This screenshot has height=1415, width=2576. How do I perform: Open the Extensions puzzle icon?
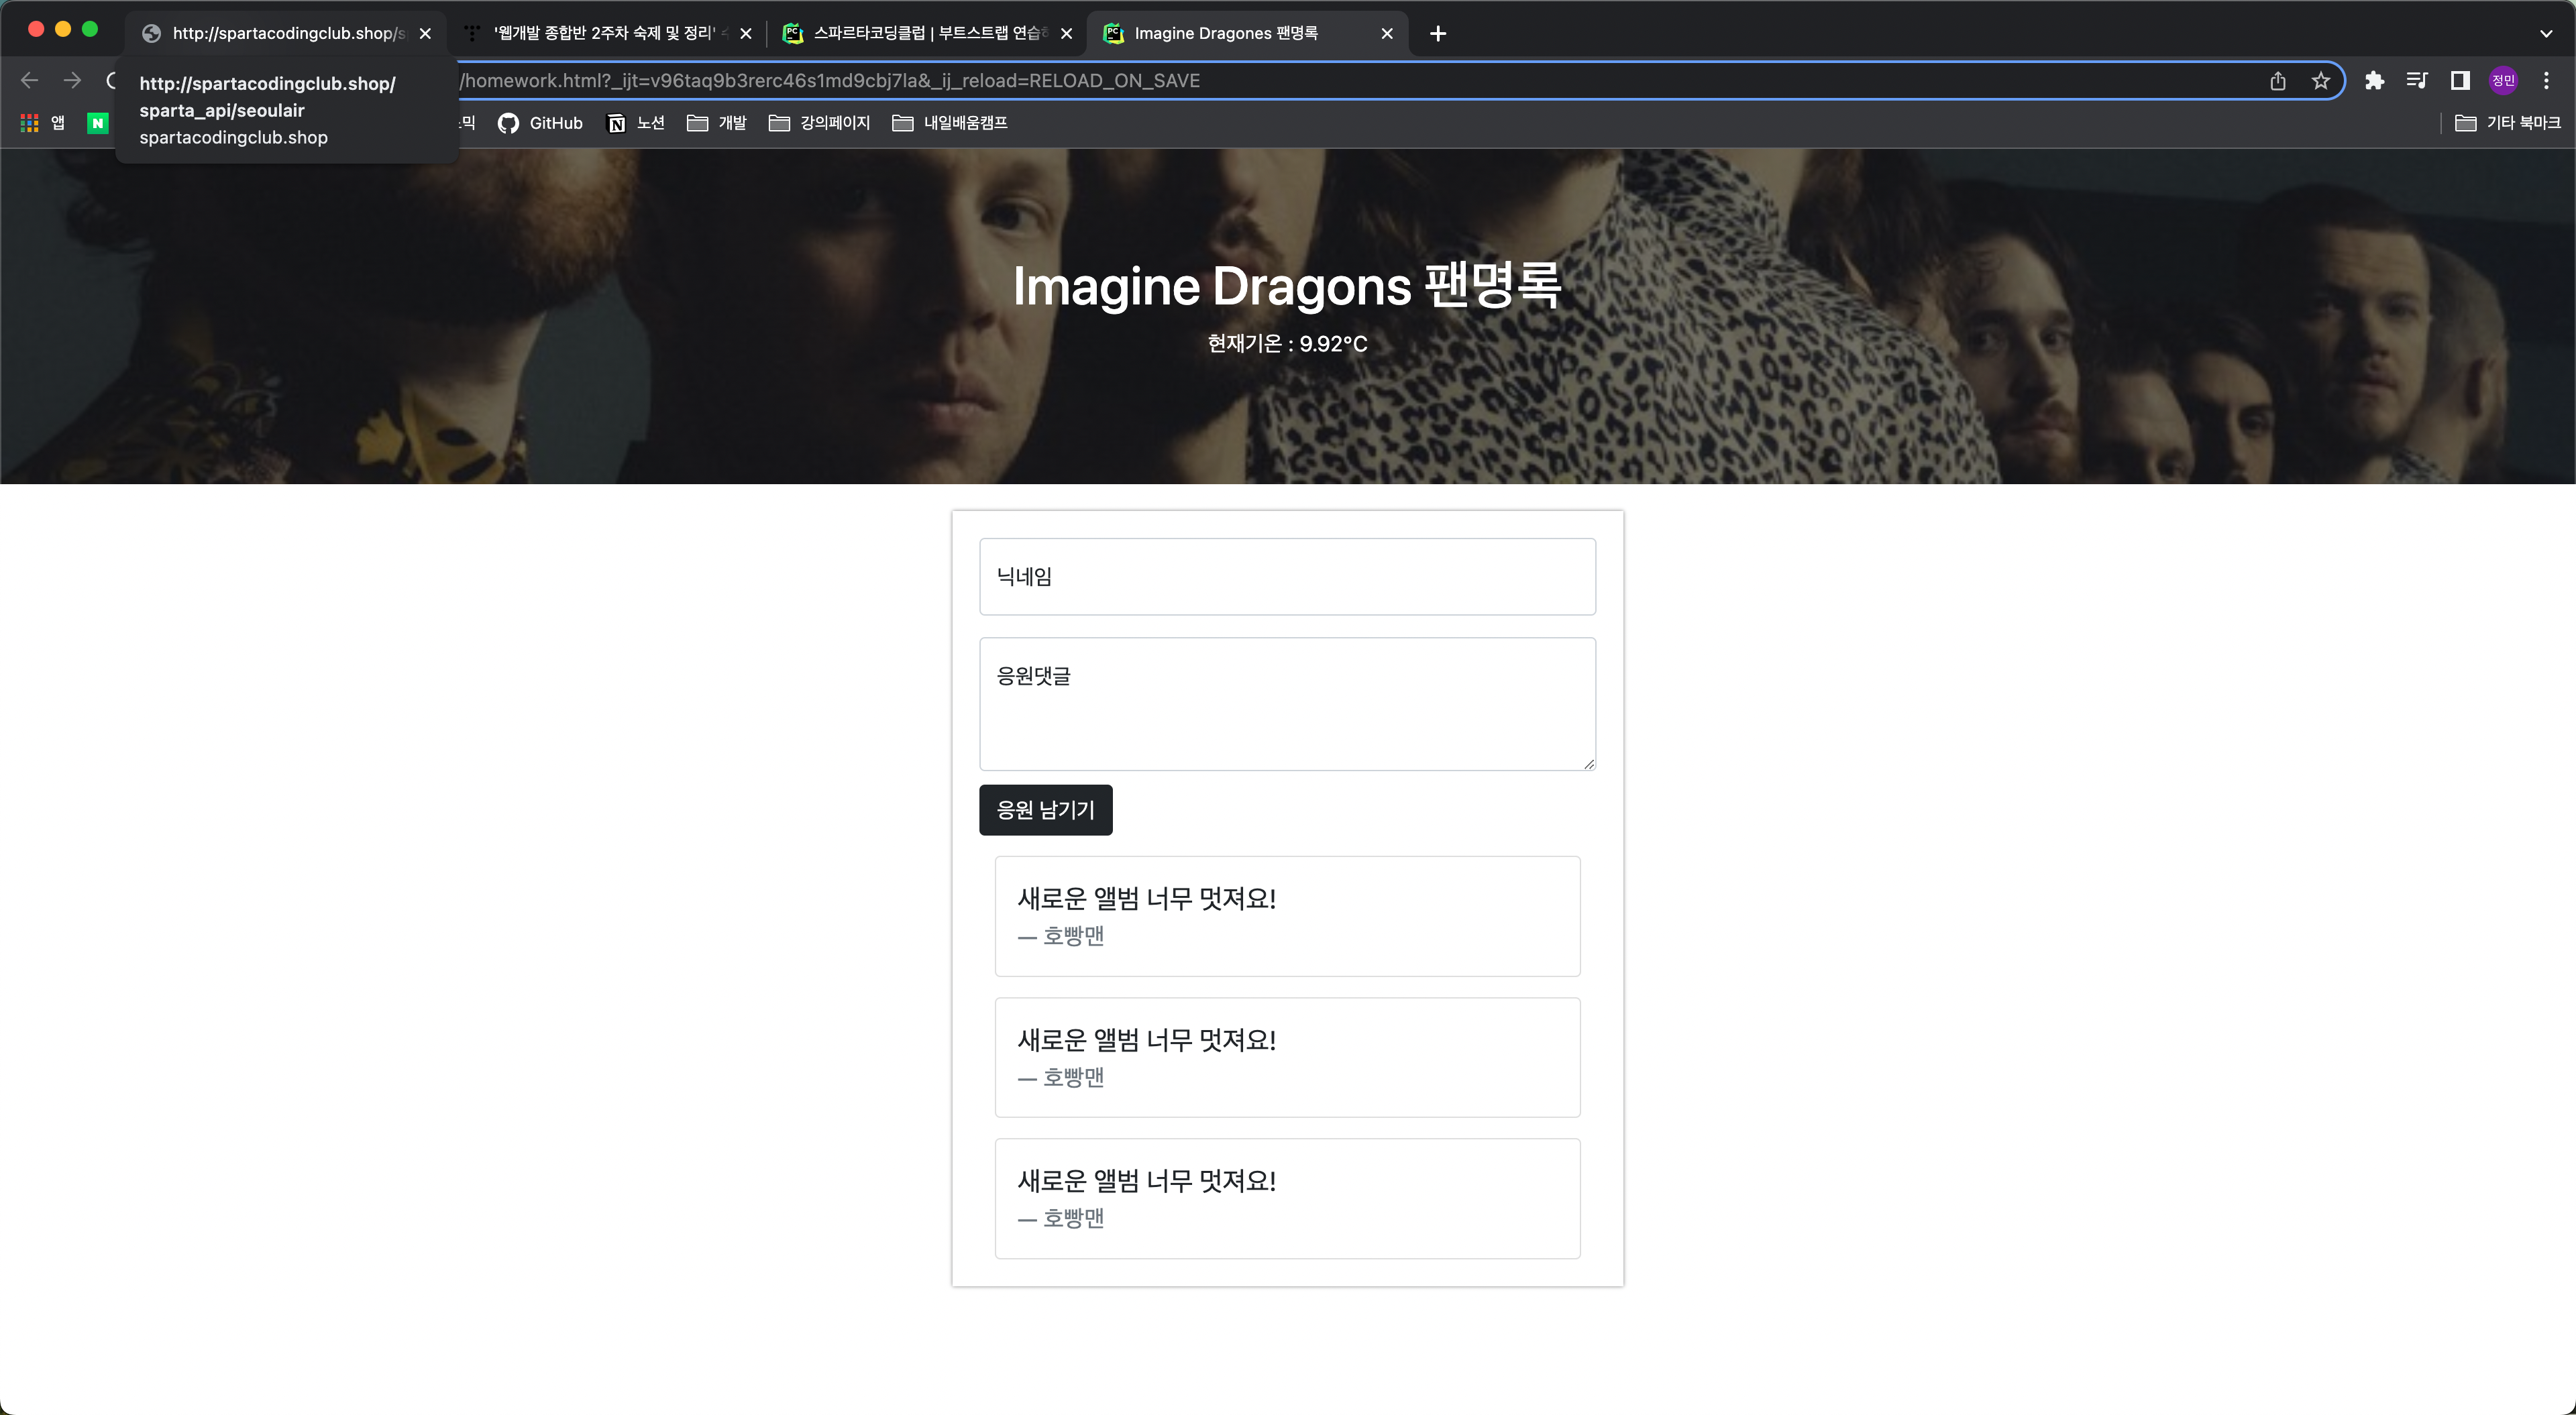coord(2374,81)
